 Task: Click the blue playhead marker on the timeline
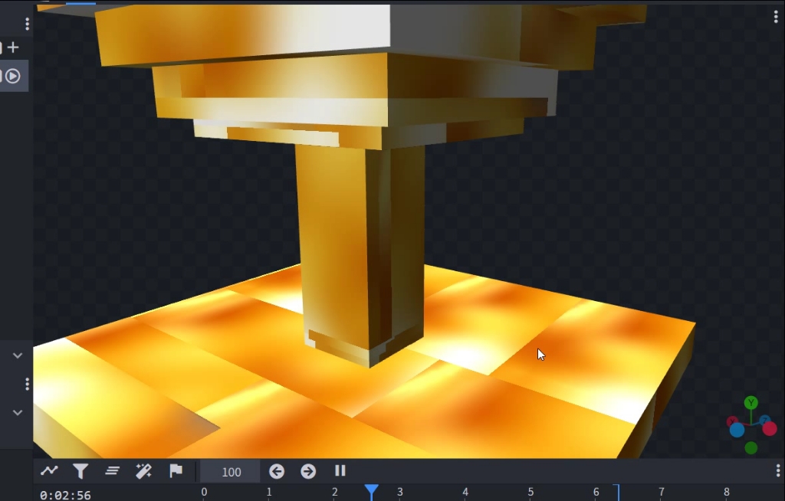(x=371, y=490)
